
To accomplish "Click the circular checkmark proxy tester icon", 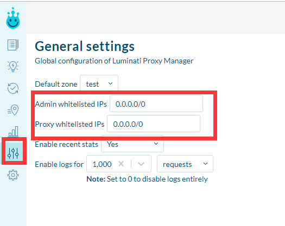I will [x=13, y=88].
